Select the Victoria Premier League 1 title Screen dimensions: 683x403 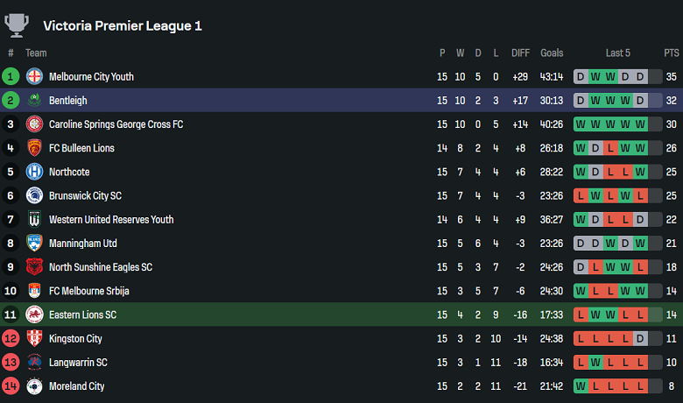tap(122, 25)
